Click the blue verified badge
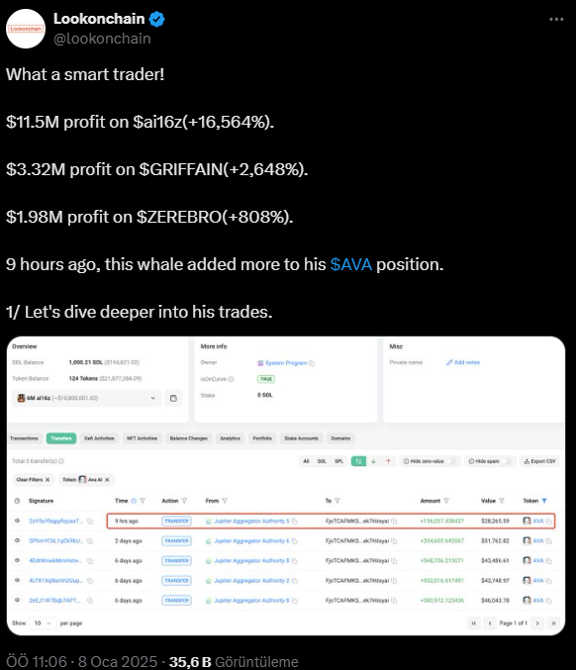Screen dimensions: 576x670 (156, 19)
